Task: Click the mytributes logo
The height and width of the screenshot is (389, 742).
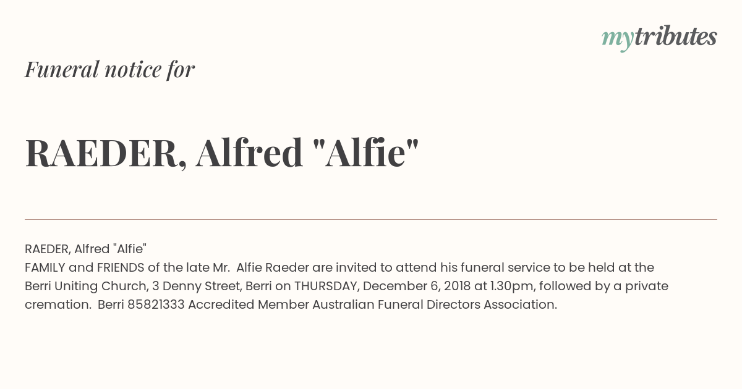Action: pyautogui.click(x=659, y=38)
